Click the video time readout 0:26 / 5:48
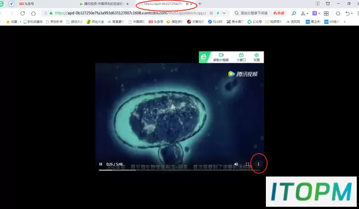 pyautogui.click(x=114, y=164)
